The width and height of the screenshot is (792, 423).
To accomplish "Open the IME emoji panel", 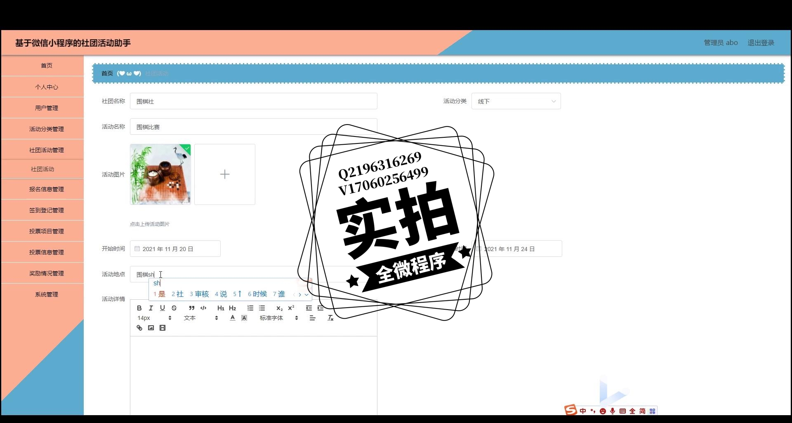I will (603, 411).
